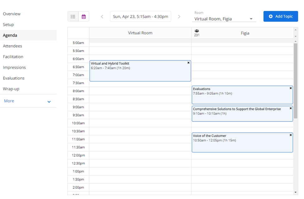Go to Facilitation in sidebar

[13, 57]
